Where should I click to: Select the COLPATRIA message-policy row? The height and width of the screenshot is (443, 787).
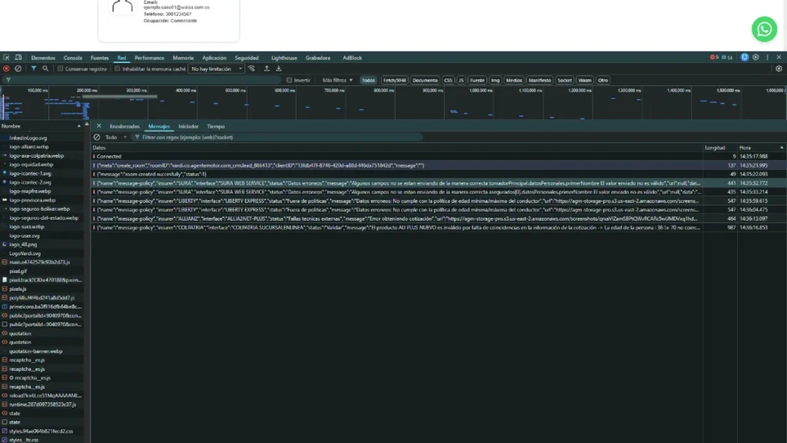(x=437, y=228)
